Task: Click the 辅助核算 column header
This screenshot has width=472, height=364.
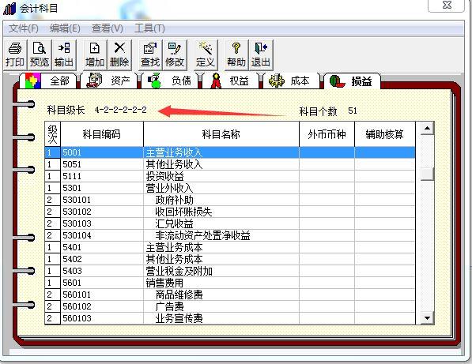Action: point(385,134)
